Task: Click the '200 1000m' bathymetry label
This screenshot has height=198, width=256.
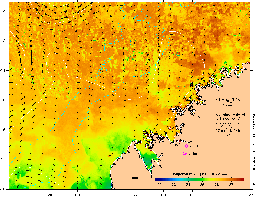Action: coord(130,178)
